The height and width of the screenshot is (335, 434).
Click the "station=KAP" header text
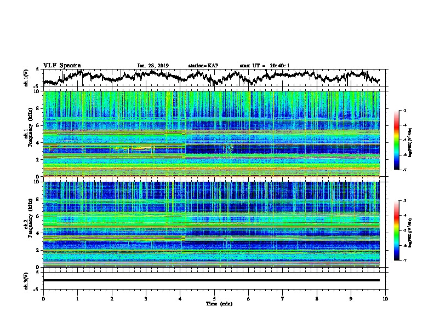point(203,66)
